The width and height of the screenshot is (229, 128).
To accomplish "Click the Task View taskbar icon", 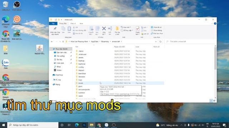I will pos(69,125).
